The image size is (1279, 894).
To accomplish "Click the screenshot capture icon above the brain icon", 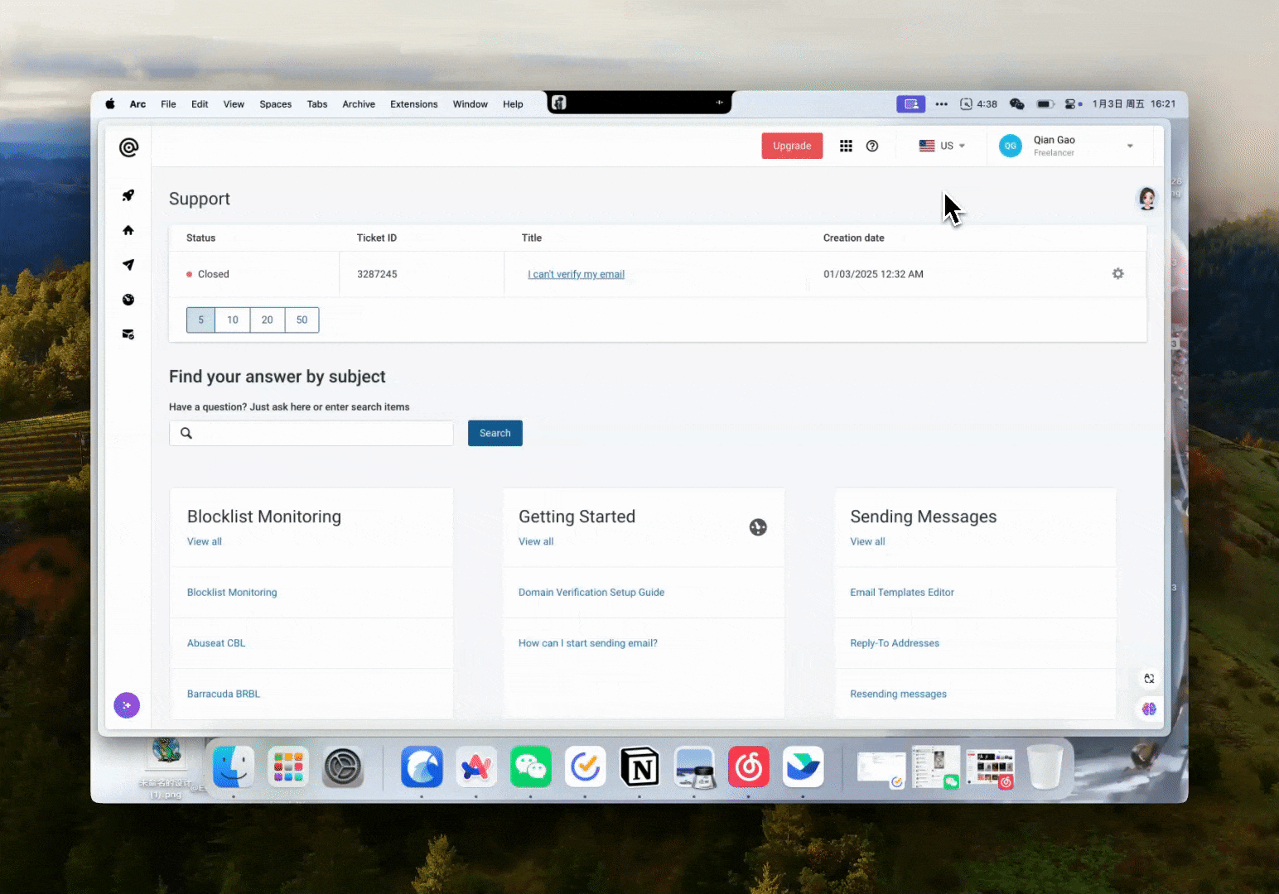I will point(1149,678).
